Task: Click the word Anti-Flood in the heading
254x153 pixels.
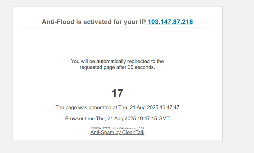Action: pos(58,22)
